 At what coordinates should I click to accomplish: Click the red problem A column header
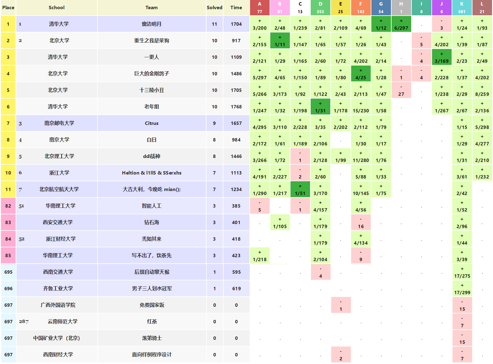260,8
